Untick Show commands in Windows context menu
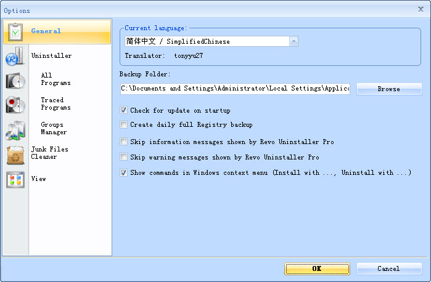This screenshot has height=282, width=431. [124, 172]
